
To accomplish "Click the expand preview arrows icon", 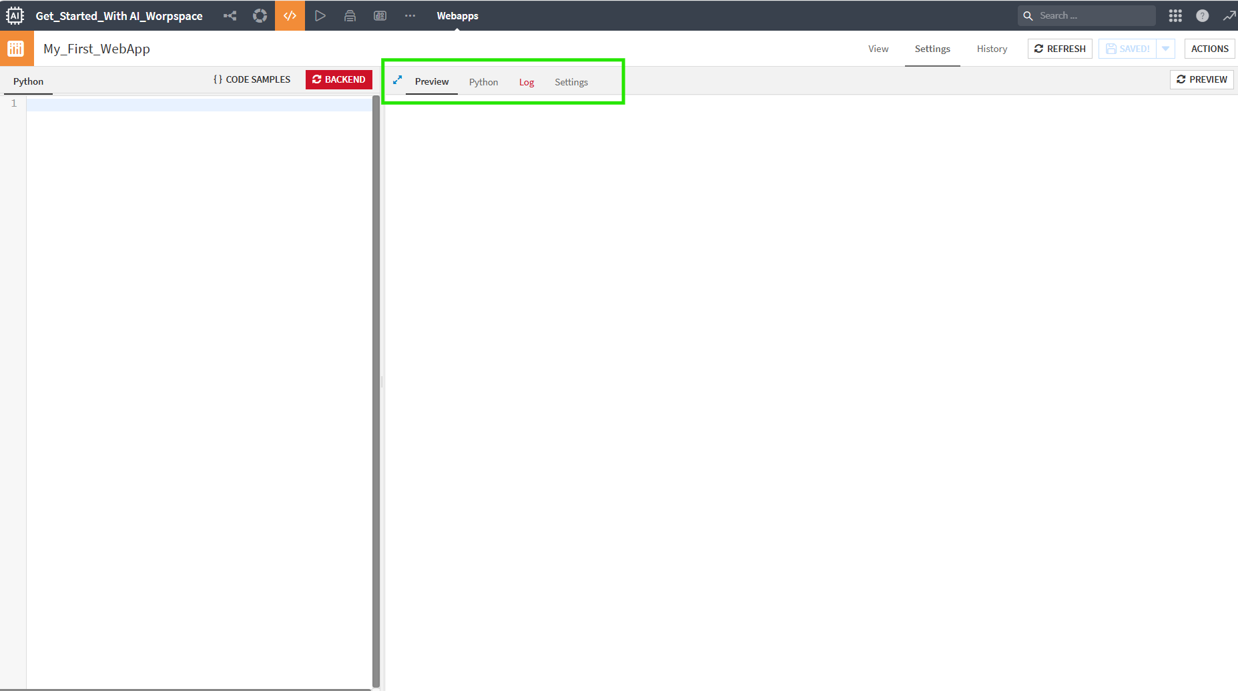I will pyautogui.click(x=398, y=80).
